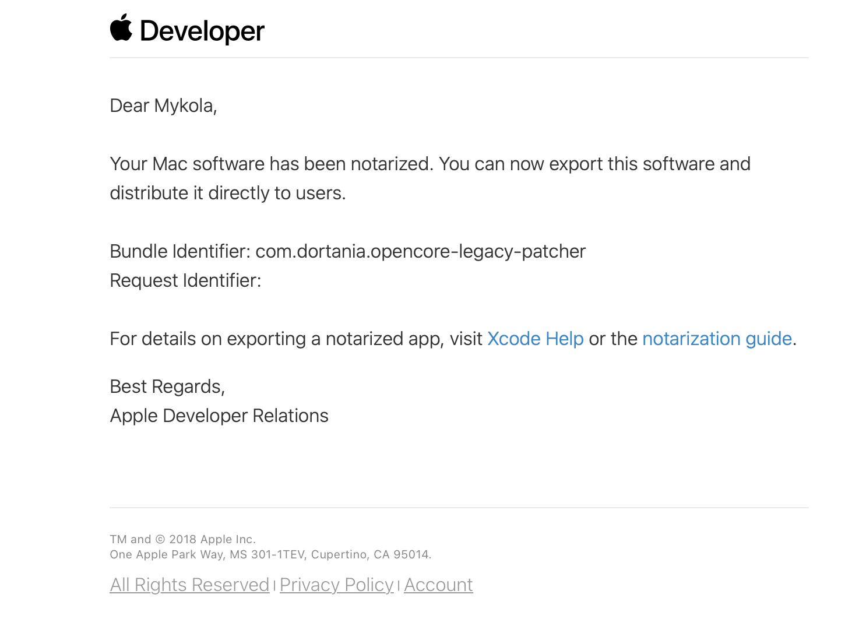The image size is (859, 640).
Task: Click the Best Regards closing line
Action: pos(167,386)
